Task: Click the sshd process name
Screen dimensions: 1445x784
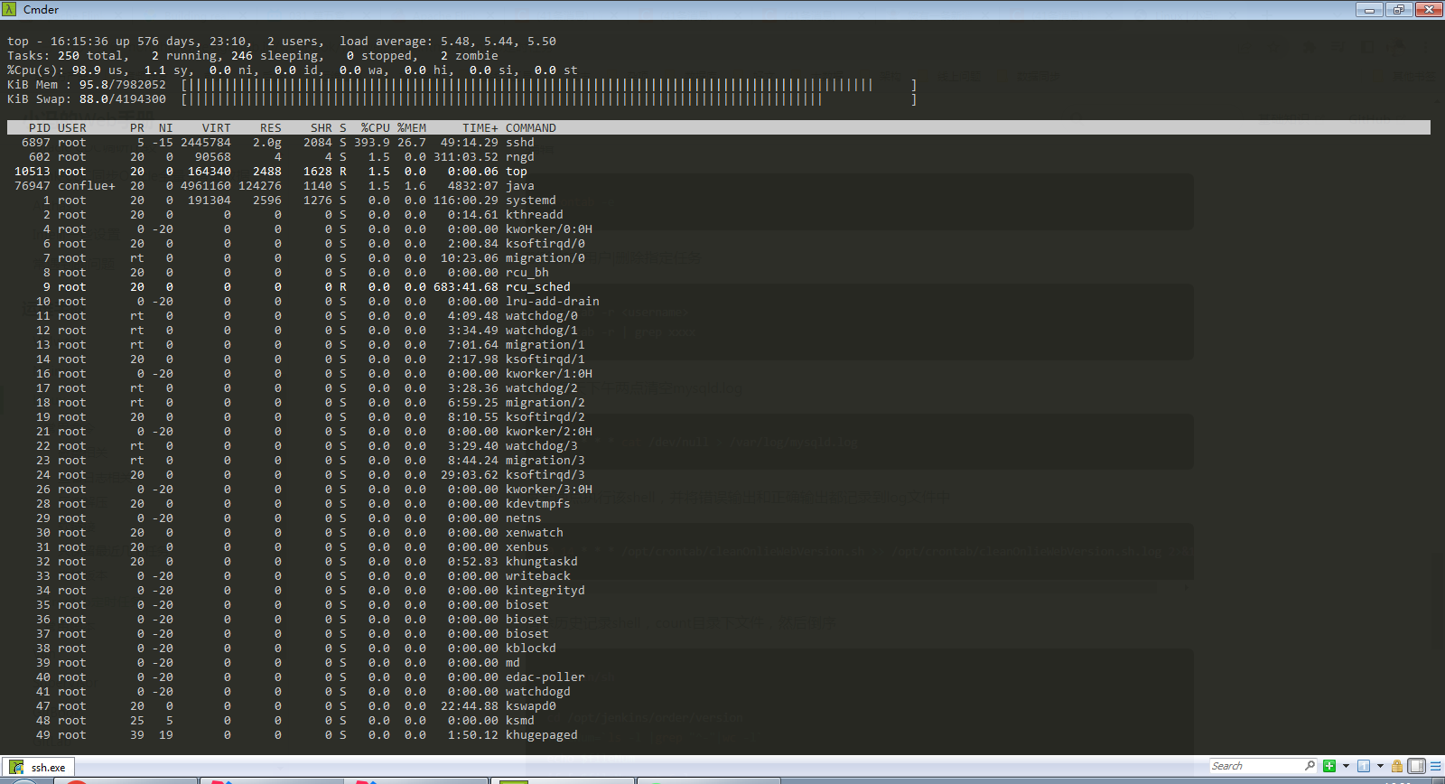Action: [x=520, y=143]
